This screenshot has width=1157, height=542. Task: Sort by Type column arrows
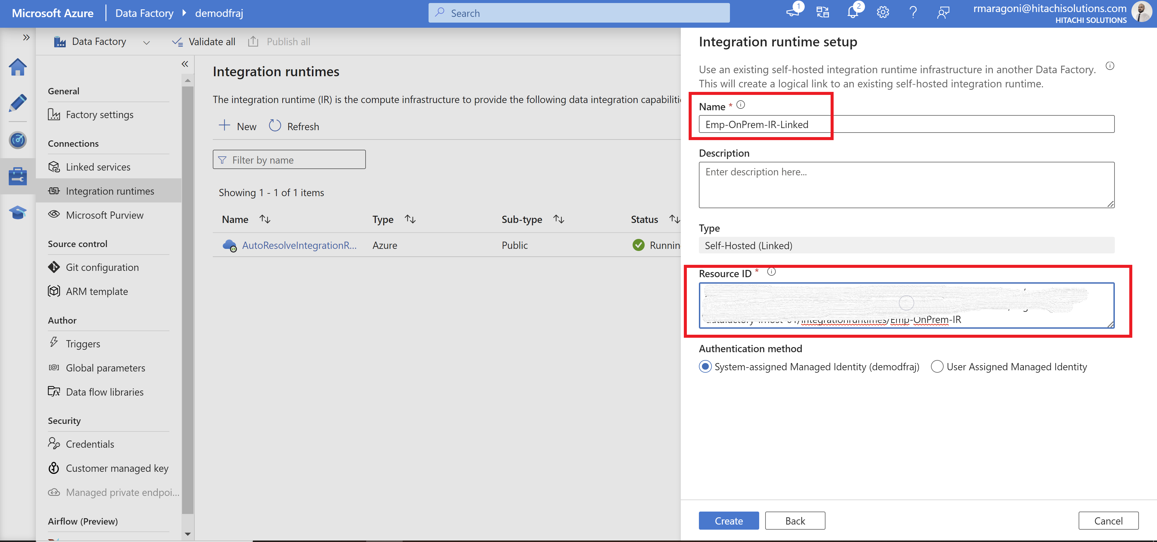tap(410, 219)
